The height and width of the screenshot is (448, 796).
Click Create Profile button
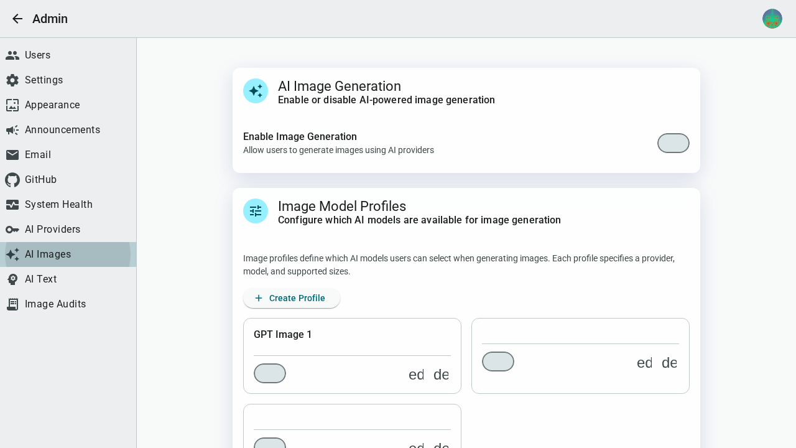point(292,298)
